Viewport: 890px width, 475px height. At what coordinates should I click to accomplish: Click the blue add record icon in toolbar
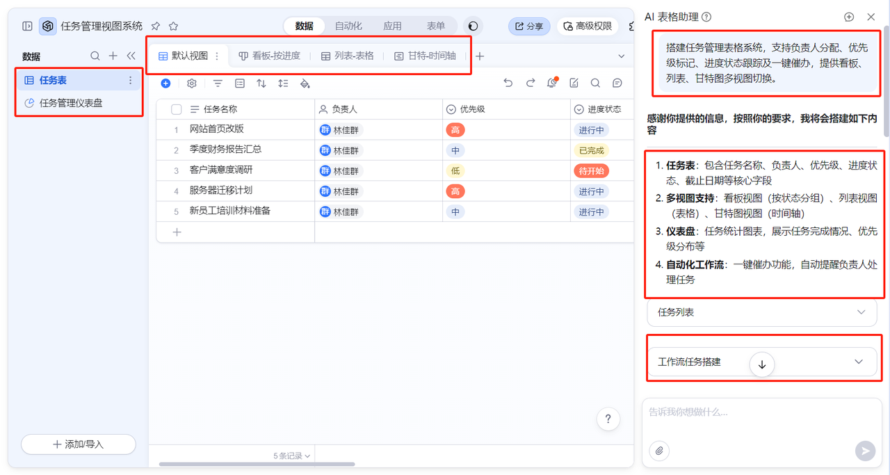(x=165, y=83)
